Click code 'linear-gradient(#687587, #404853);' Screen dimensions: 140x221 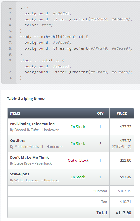[93, 19]
